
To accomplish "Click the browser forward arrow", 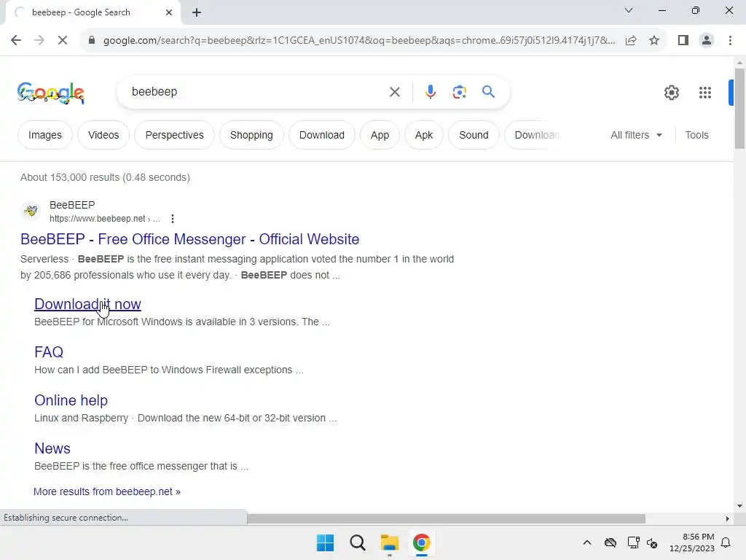I will [x=39, y=40].
